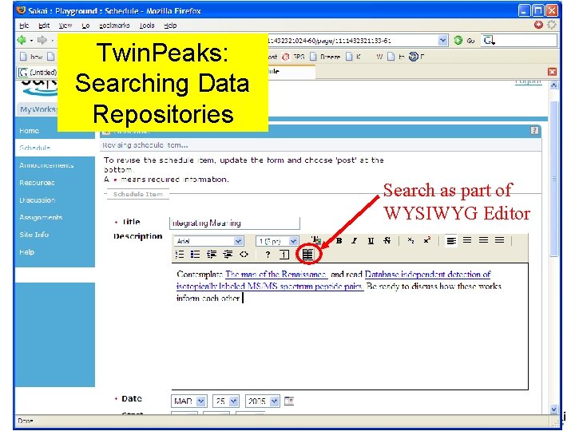The image size is (575, 431).
Task: Open the font size dropdown
Action: pos(277,241)
